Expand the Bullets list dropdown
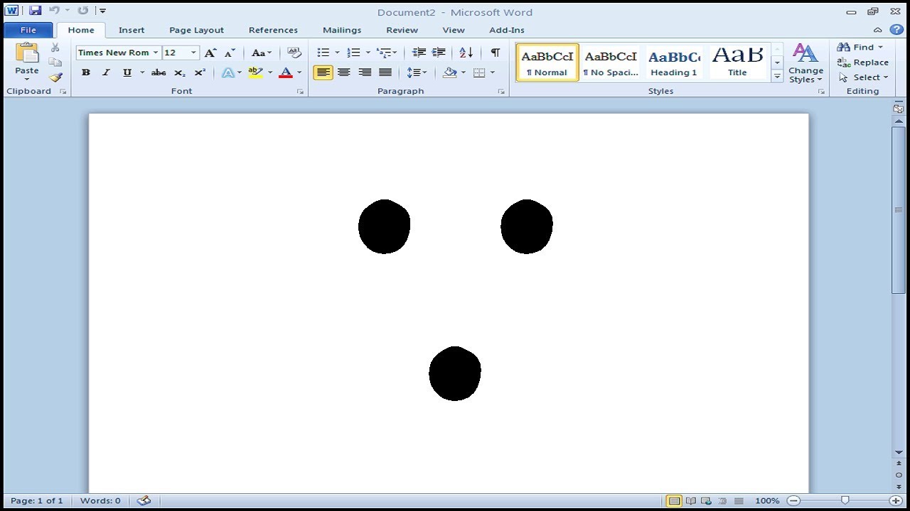 [338, 53]
